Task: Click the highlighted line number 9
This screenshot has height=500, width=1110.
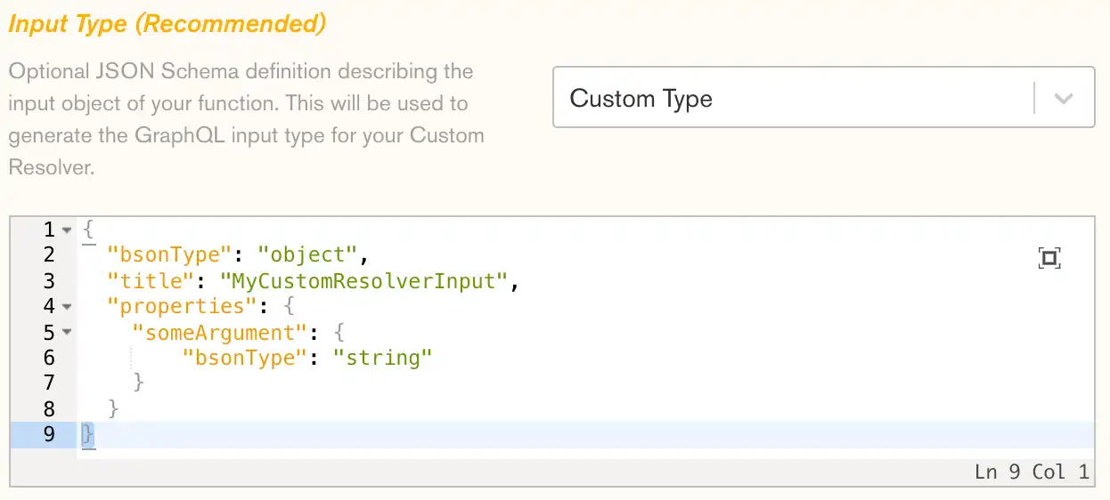Action: point(48,434)
